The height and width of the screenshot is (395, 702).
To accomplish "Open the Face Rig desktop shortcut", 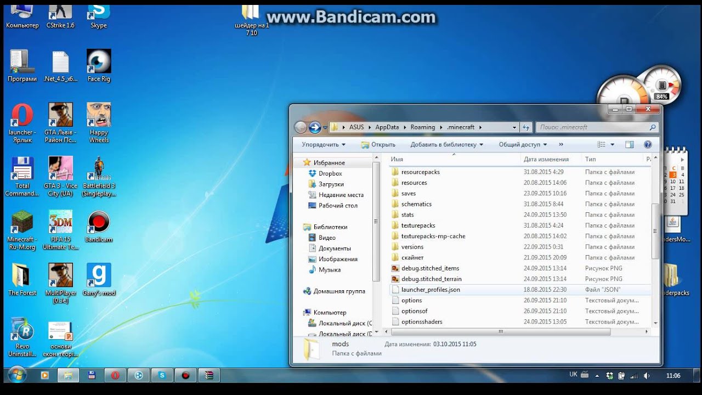I will (99, 66).
